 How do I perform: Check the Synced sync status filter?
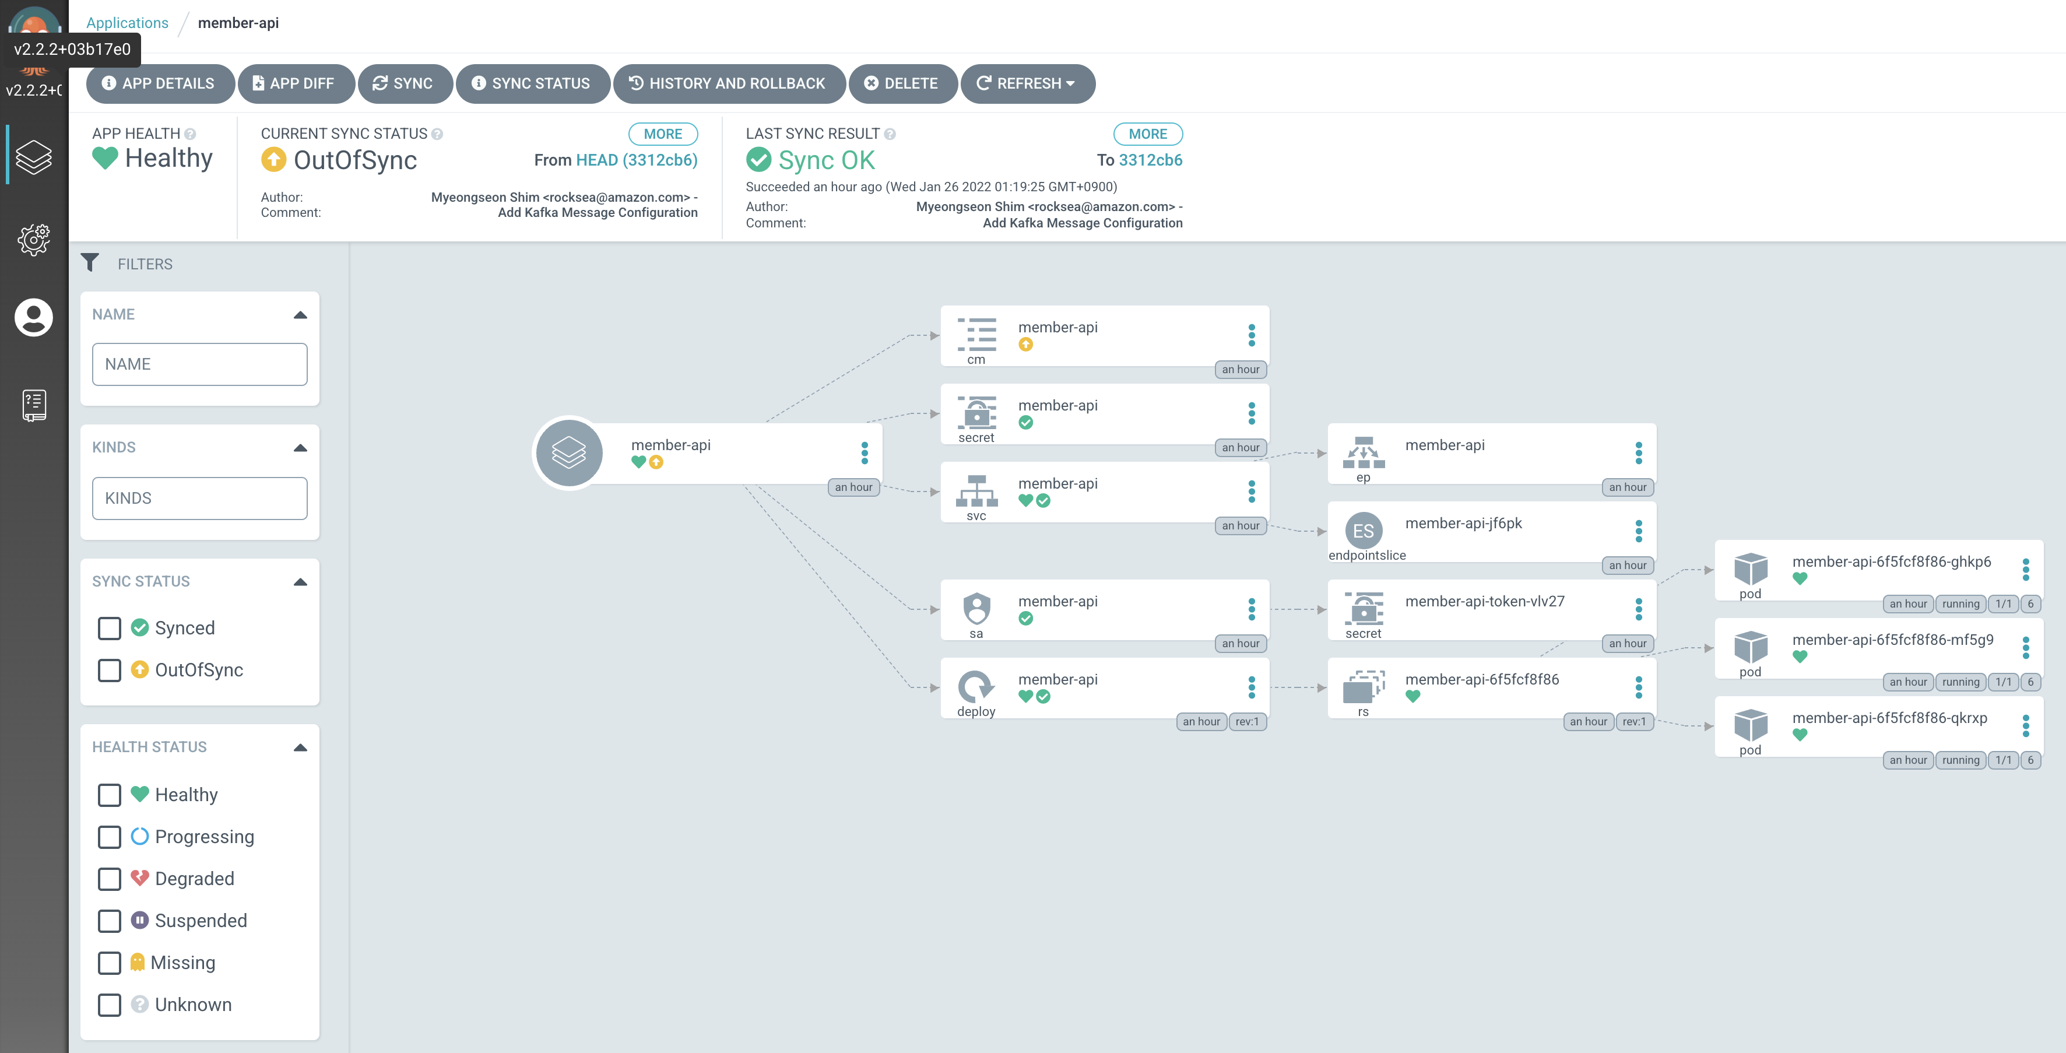pos(110,628)
